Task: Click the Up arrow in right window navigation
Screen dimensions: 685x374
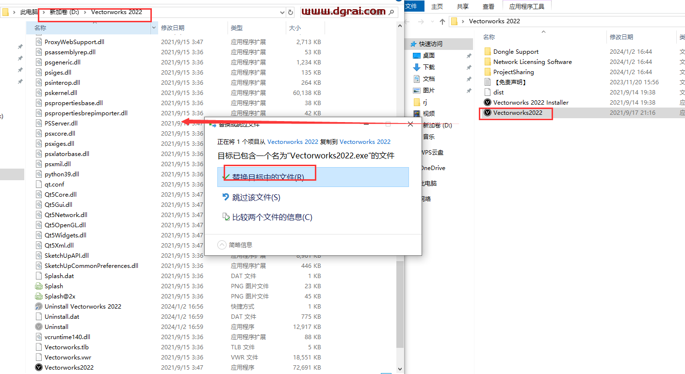Action: pyautogui.click(x=442, y=21)
